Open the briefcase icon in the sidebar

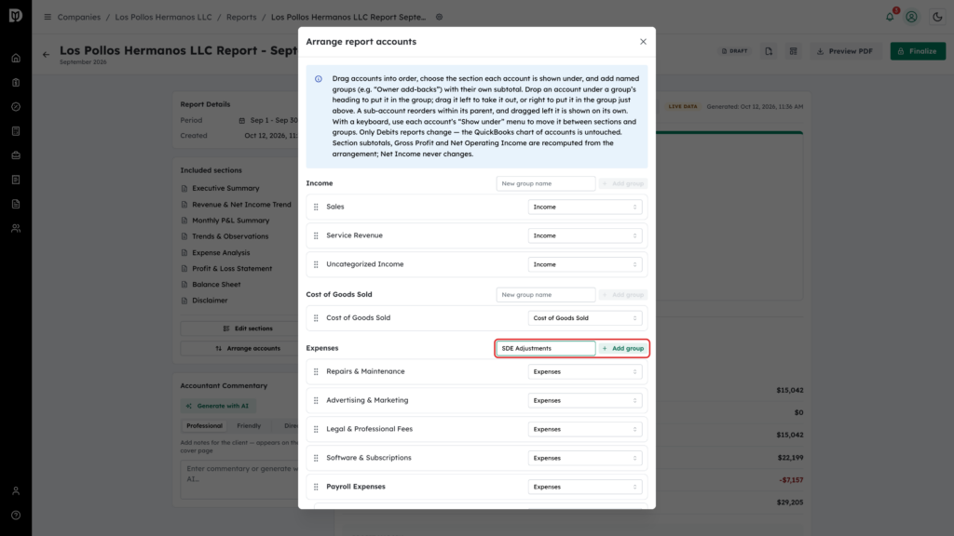pyautogui.click(x=16, y=155)
